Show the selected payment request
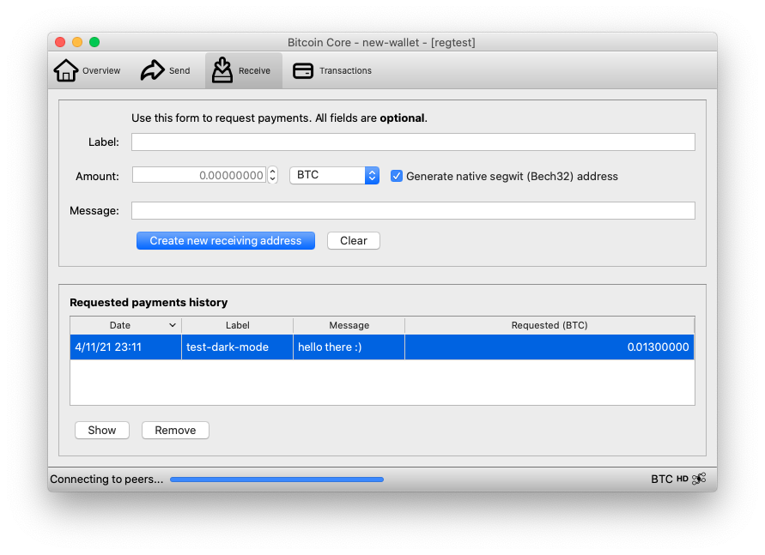The height and width of the screenshot is (555, 765). [x=102, y=431]
